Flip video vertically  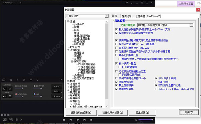pyautogui.click(x=10, y=96)
